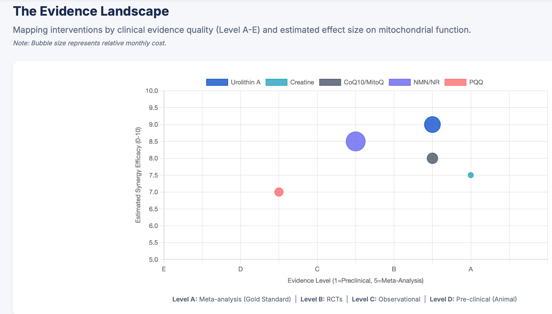Hide the PQQ dataset via legend label
The height and width of the screenshot is (314, 552).
476,82
